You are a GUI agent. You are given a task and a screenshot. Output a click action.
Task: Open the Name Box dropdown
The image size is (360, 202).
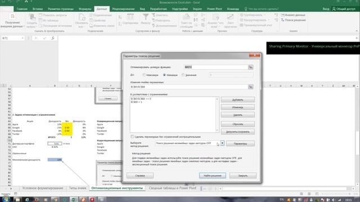(22, 38)
